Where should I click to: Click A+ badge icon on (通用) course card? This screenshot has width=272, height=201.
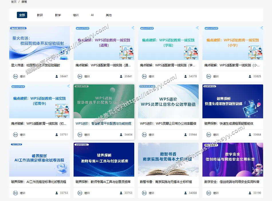pos(80,76)
